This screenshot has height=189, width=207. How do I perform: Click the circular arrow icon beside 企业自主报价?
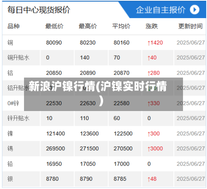pos(195,10)
